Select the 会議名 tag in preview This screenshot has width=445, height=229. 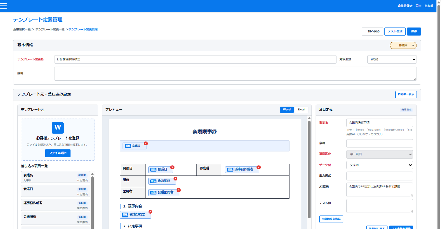click(135, 146)
